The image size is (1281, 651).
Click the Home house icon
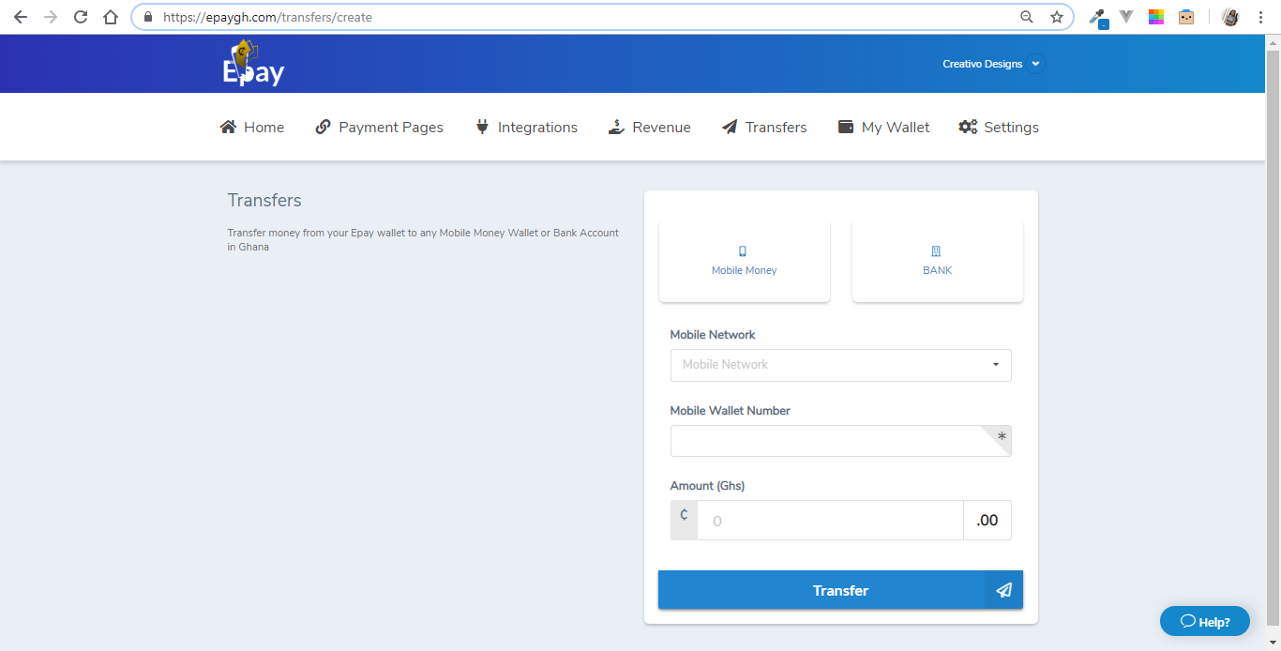[228, 127]
